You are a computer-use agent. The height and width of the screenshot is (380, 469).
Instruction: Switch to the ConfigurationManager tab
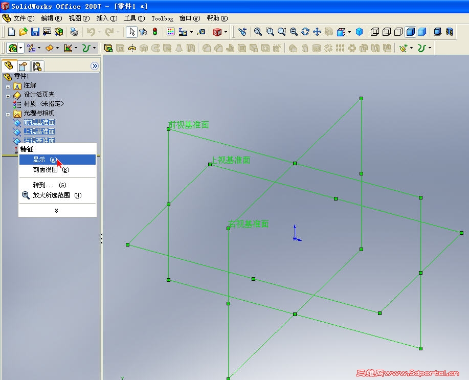tap(37, 66)
